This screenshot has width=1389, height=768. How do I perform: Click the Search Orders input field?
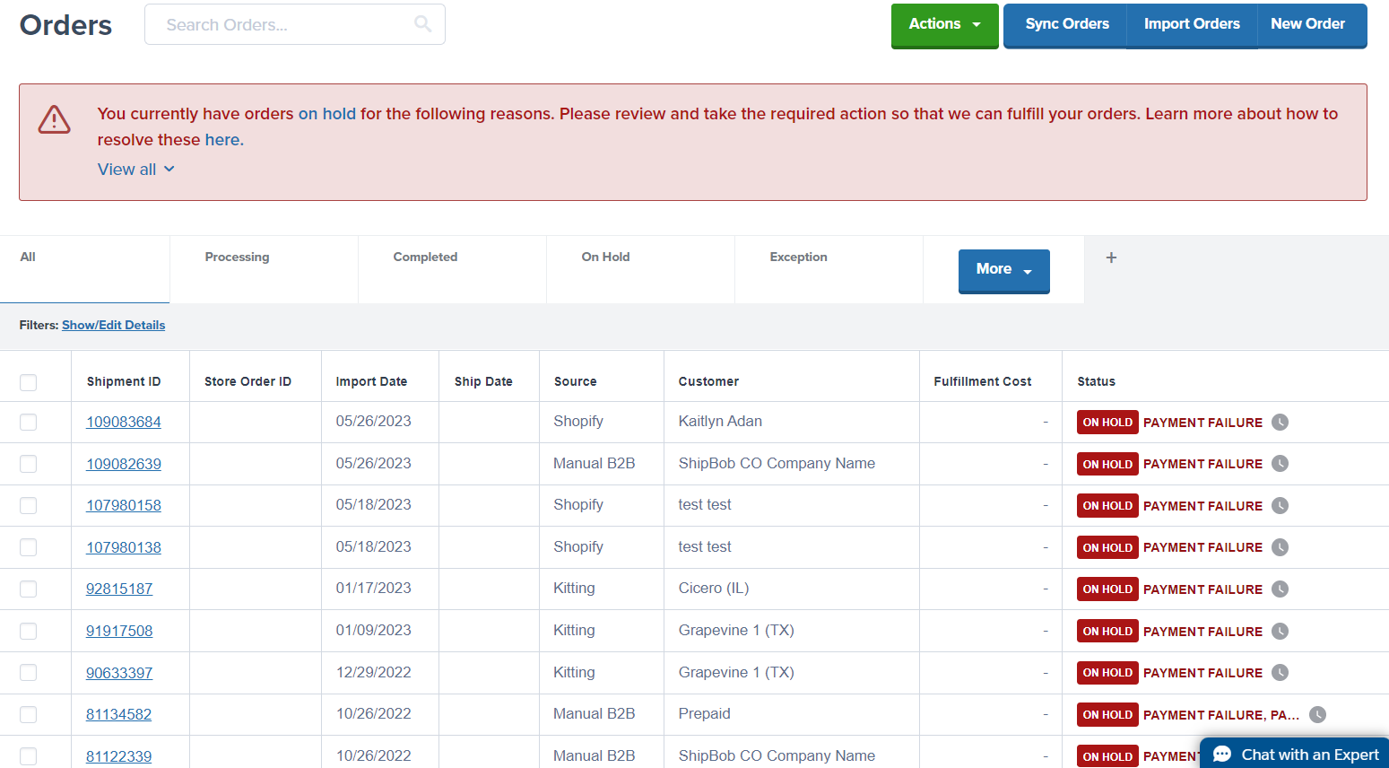[x=295, y=24]
